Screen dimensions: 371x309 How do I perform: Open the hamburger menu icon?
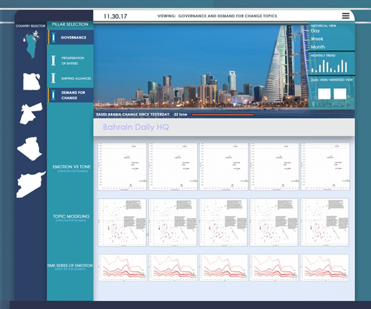coord(346,16)
